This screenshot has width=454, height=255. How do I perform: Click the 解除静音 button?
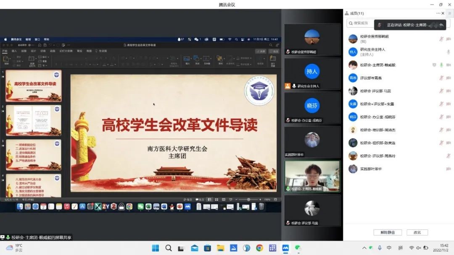388,232
